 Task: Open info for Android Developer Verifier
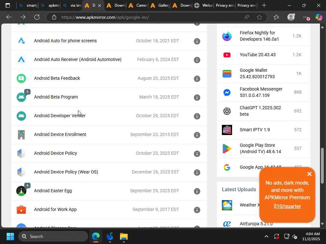click(197, 116)
